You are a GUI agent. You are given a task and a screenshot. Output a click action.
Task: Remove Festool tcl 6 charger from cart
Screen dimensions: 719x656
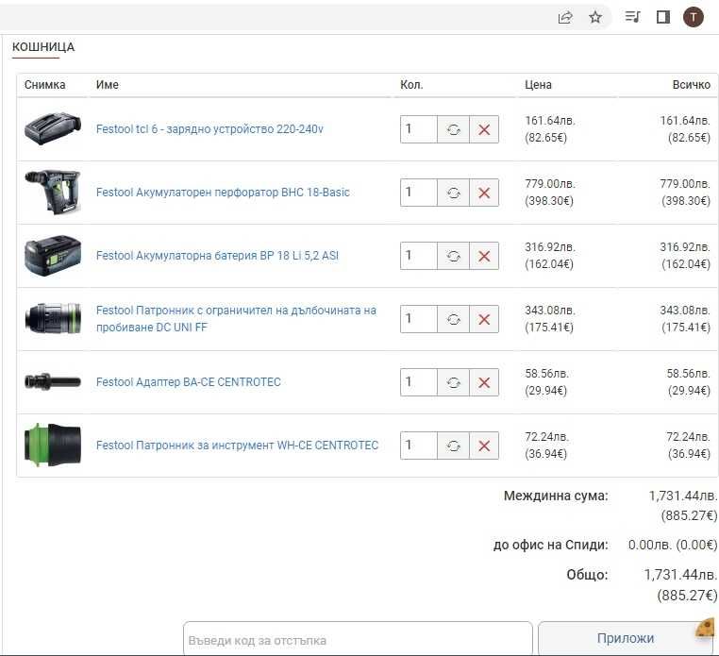pyautogui.click(x=484, y=129)
